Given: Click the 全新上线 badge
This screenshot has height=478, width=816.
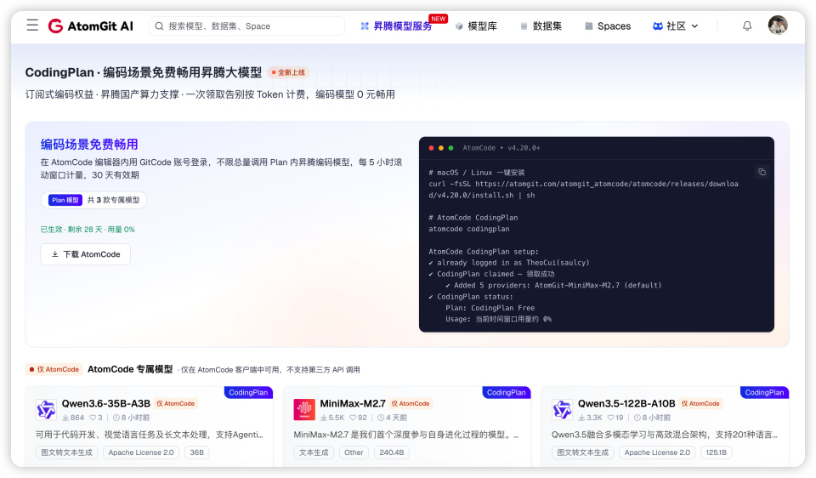Looking at the screenshot, I should tap(288, 72).
